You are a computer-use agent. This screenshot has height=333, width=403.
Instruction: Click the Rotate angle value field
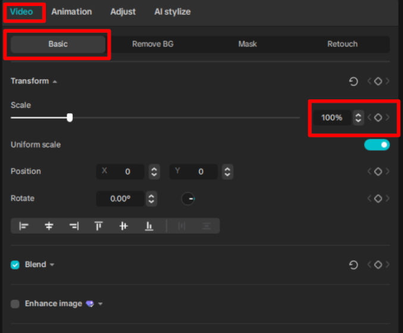pos(120,199)
